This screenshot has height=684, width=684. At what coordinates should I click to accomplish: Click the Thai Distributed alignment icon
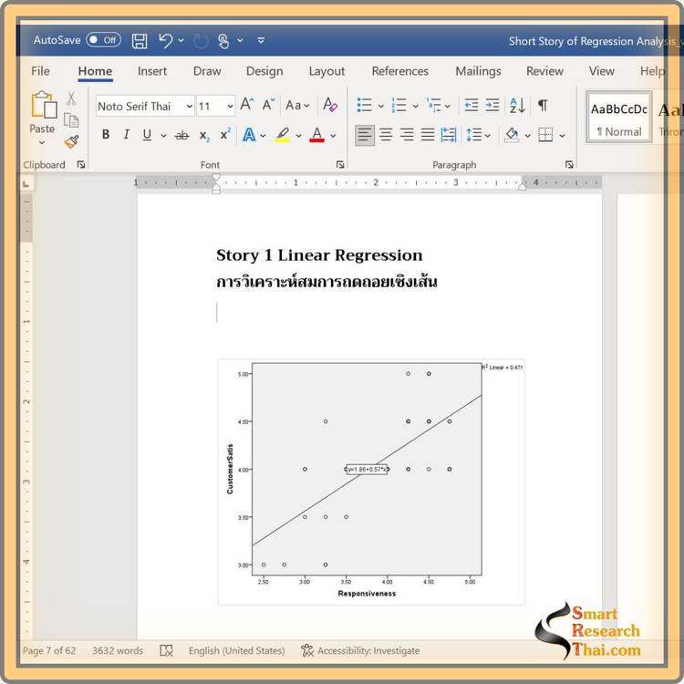[x=449, y=135]
